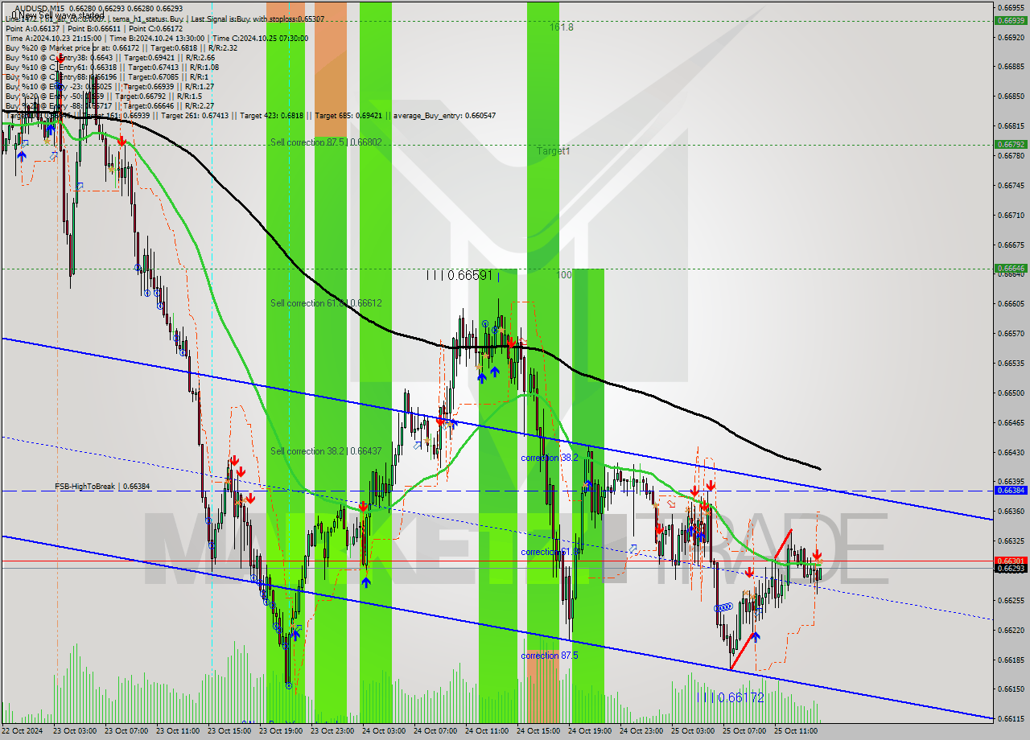The height and width of the screenshot is (740, 1030).
Task: Click the Buy %10 @ C_Entry38 line
Action: pyautogui.click(x=110, y=57)
